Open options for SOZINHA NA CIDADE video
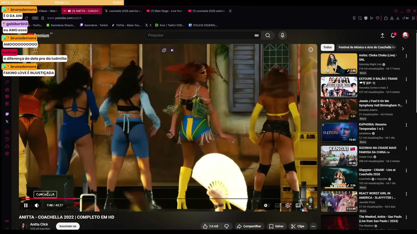Viewport: 417px width, 234px height. click(x=406, y=149)
